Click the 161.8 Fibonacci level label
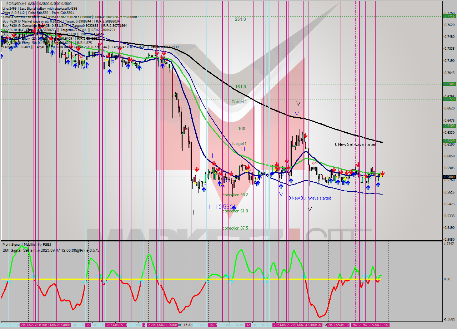The image size is (457, 329). 240,87
